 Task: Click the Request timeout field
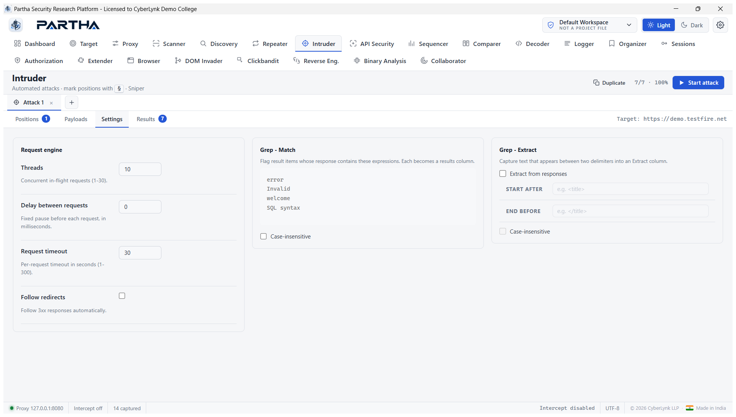pos(140,253)
